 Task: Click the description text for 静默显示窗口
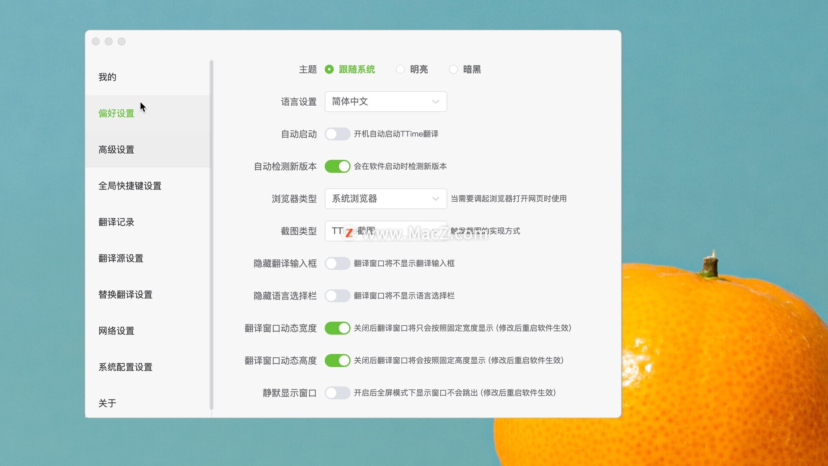tap(455, 393)
